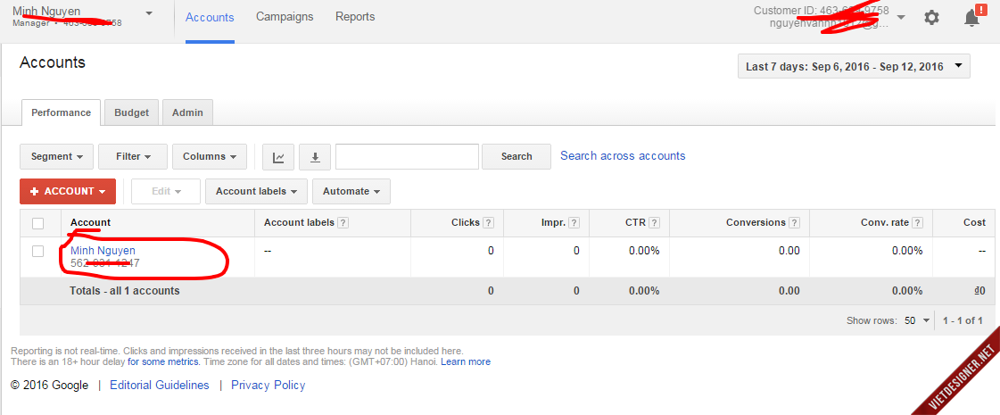Sort by the Impr. column header
Viewport: 1000px width, 415px height.
pyautogui.click(x=553, y=223)
